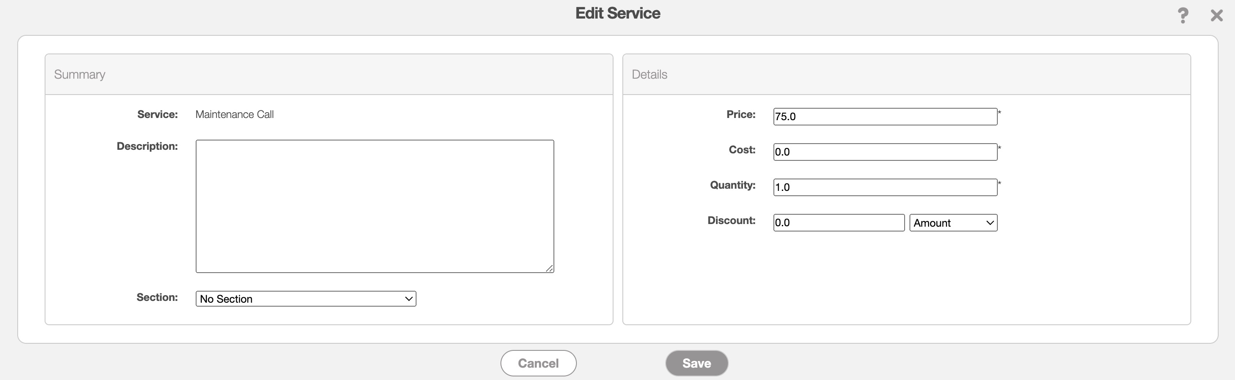Click the Cost label

(x=742, y=150)
